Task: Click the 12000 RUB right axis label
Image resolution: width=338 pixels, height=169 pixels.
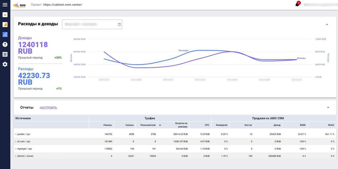Action: click(x=321, y=39)
